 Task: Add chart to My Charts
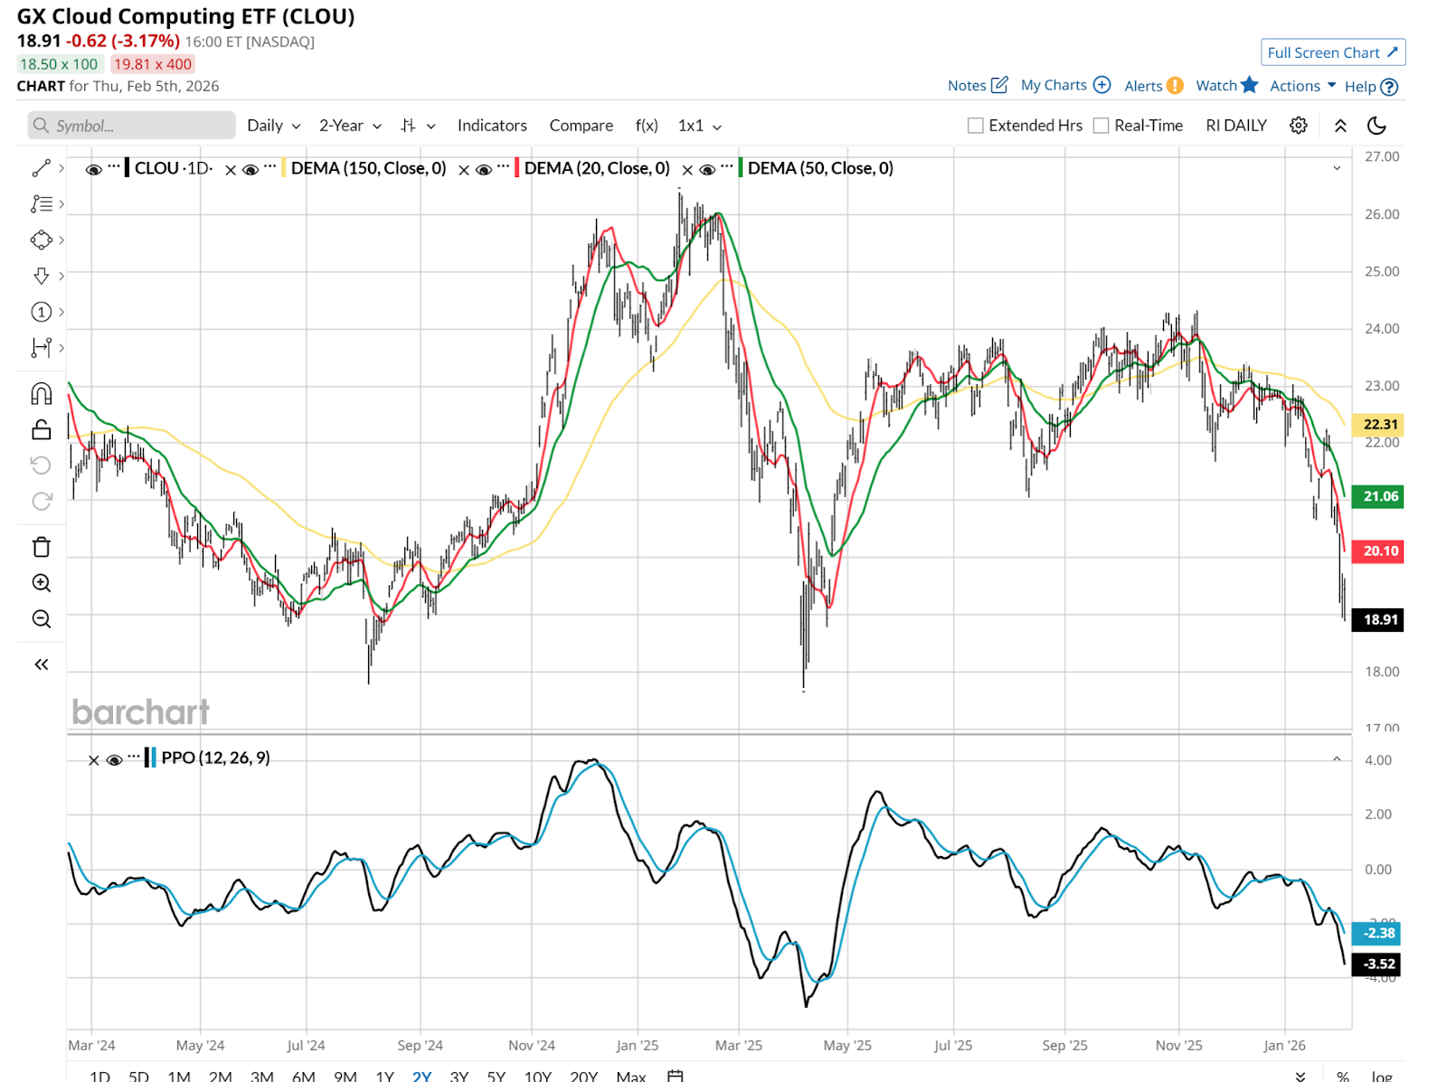pos(1065,85)
